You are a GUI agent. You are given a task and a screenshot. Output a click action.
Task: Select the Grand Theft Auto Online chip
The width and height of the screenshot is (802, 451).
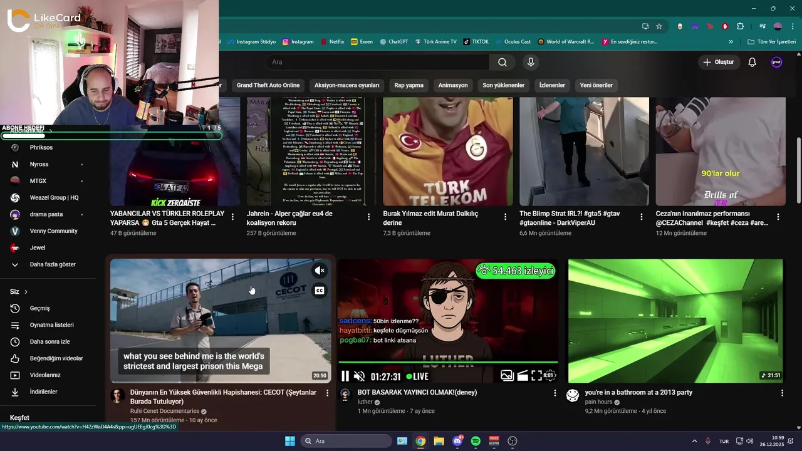[x=268, y=85]
